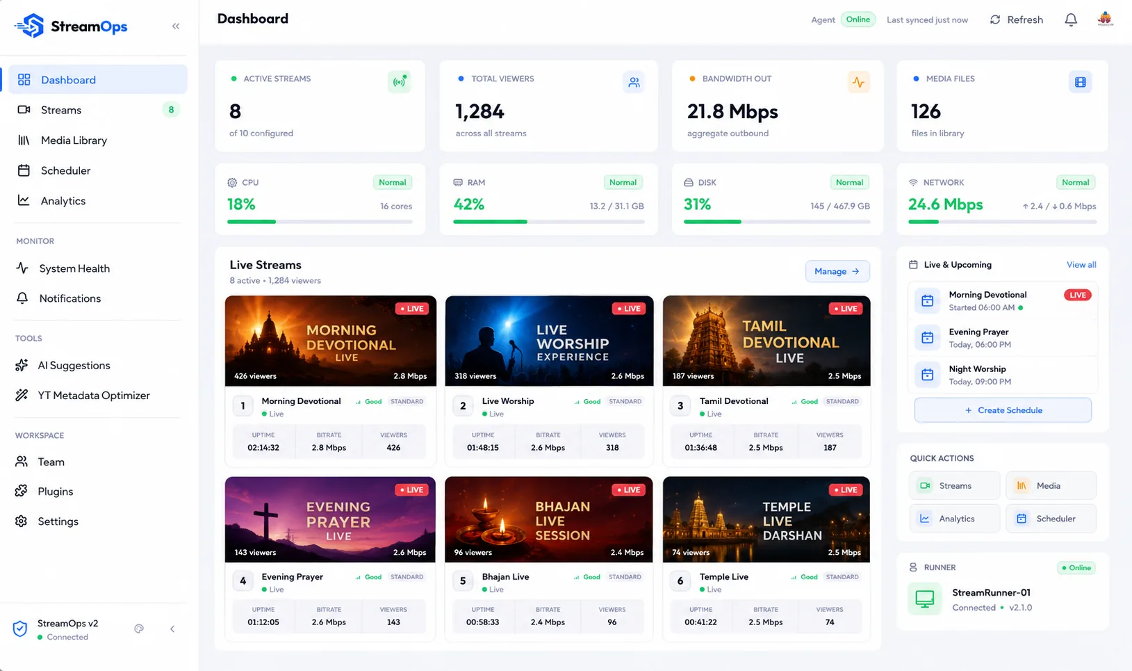Click the CPU usage progress bar

(320, 222)
